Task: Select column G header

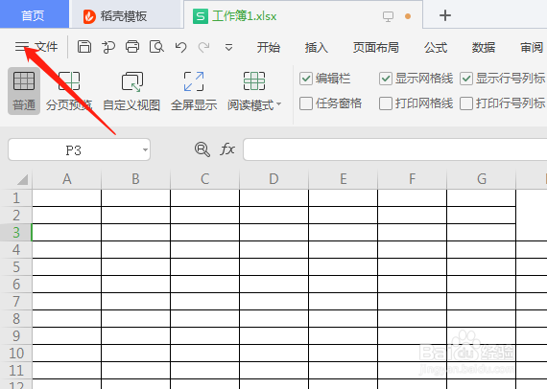Action: tap(481, 179)
